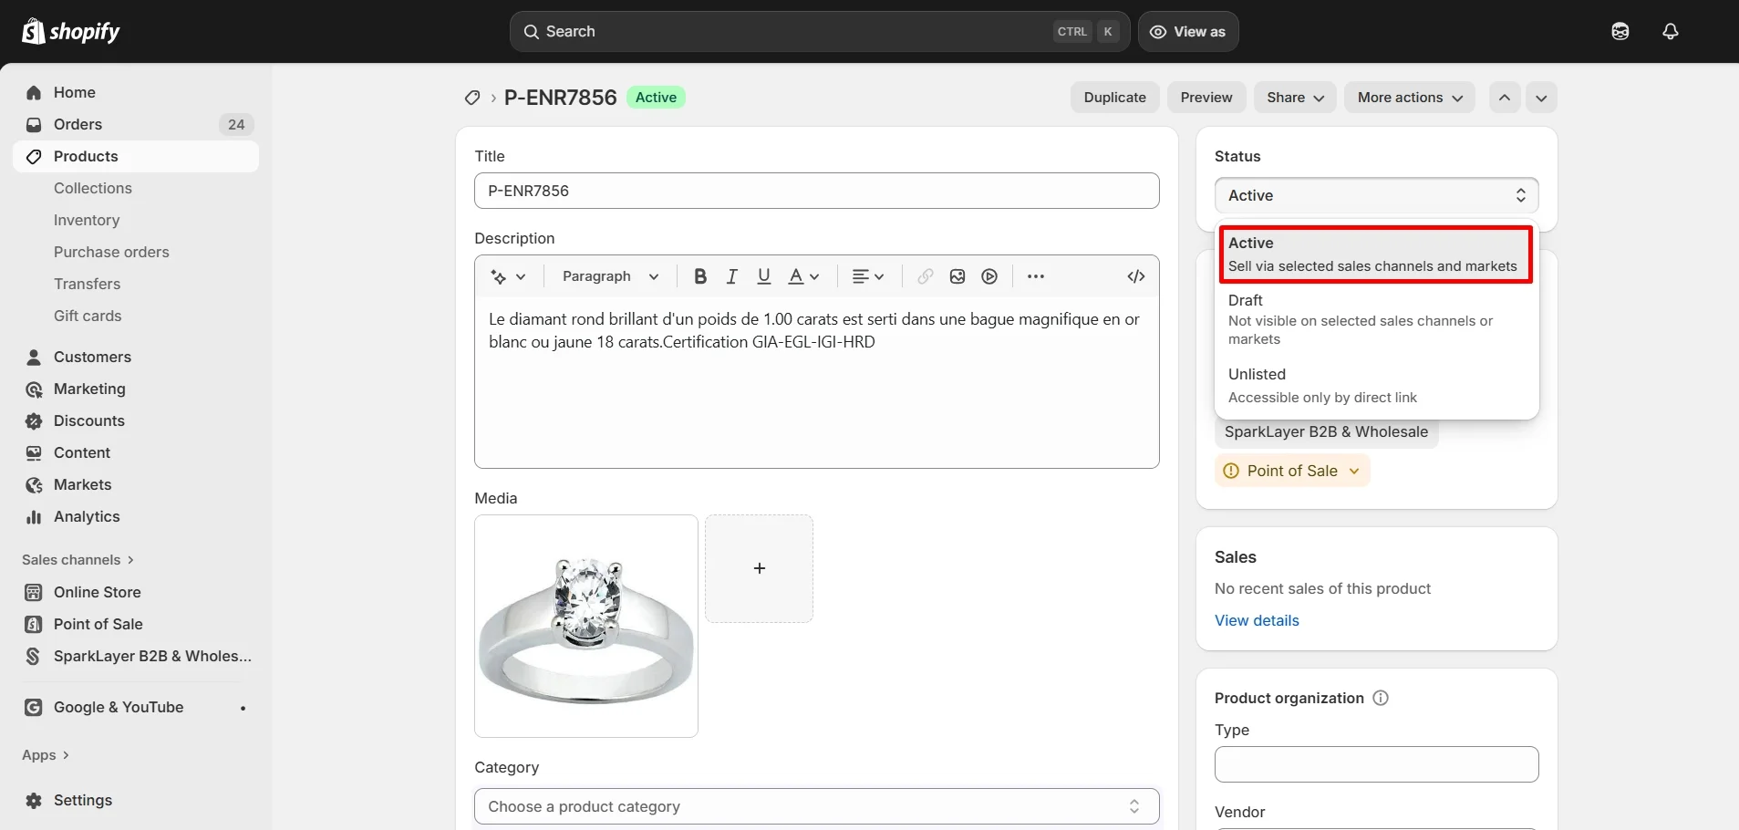Insert a link in the product description
This screenshot has height=830, width=1739.
click(x=924, y=276)
